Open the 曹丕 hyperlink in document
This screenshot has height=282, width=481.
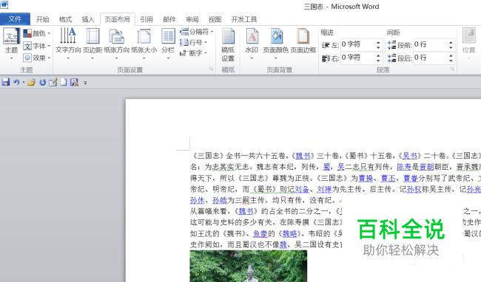pyautogui.click(x=388, y=178)
